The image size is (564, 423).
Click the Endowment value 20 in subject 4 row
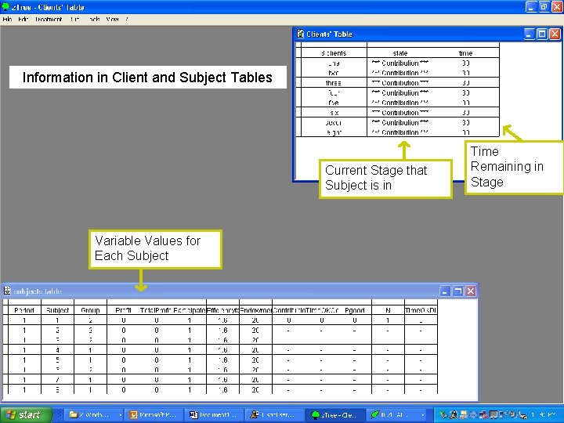(x=255, y=350)
